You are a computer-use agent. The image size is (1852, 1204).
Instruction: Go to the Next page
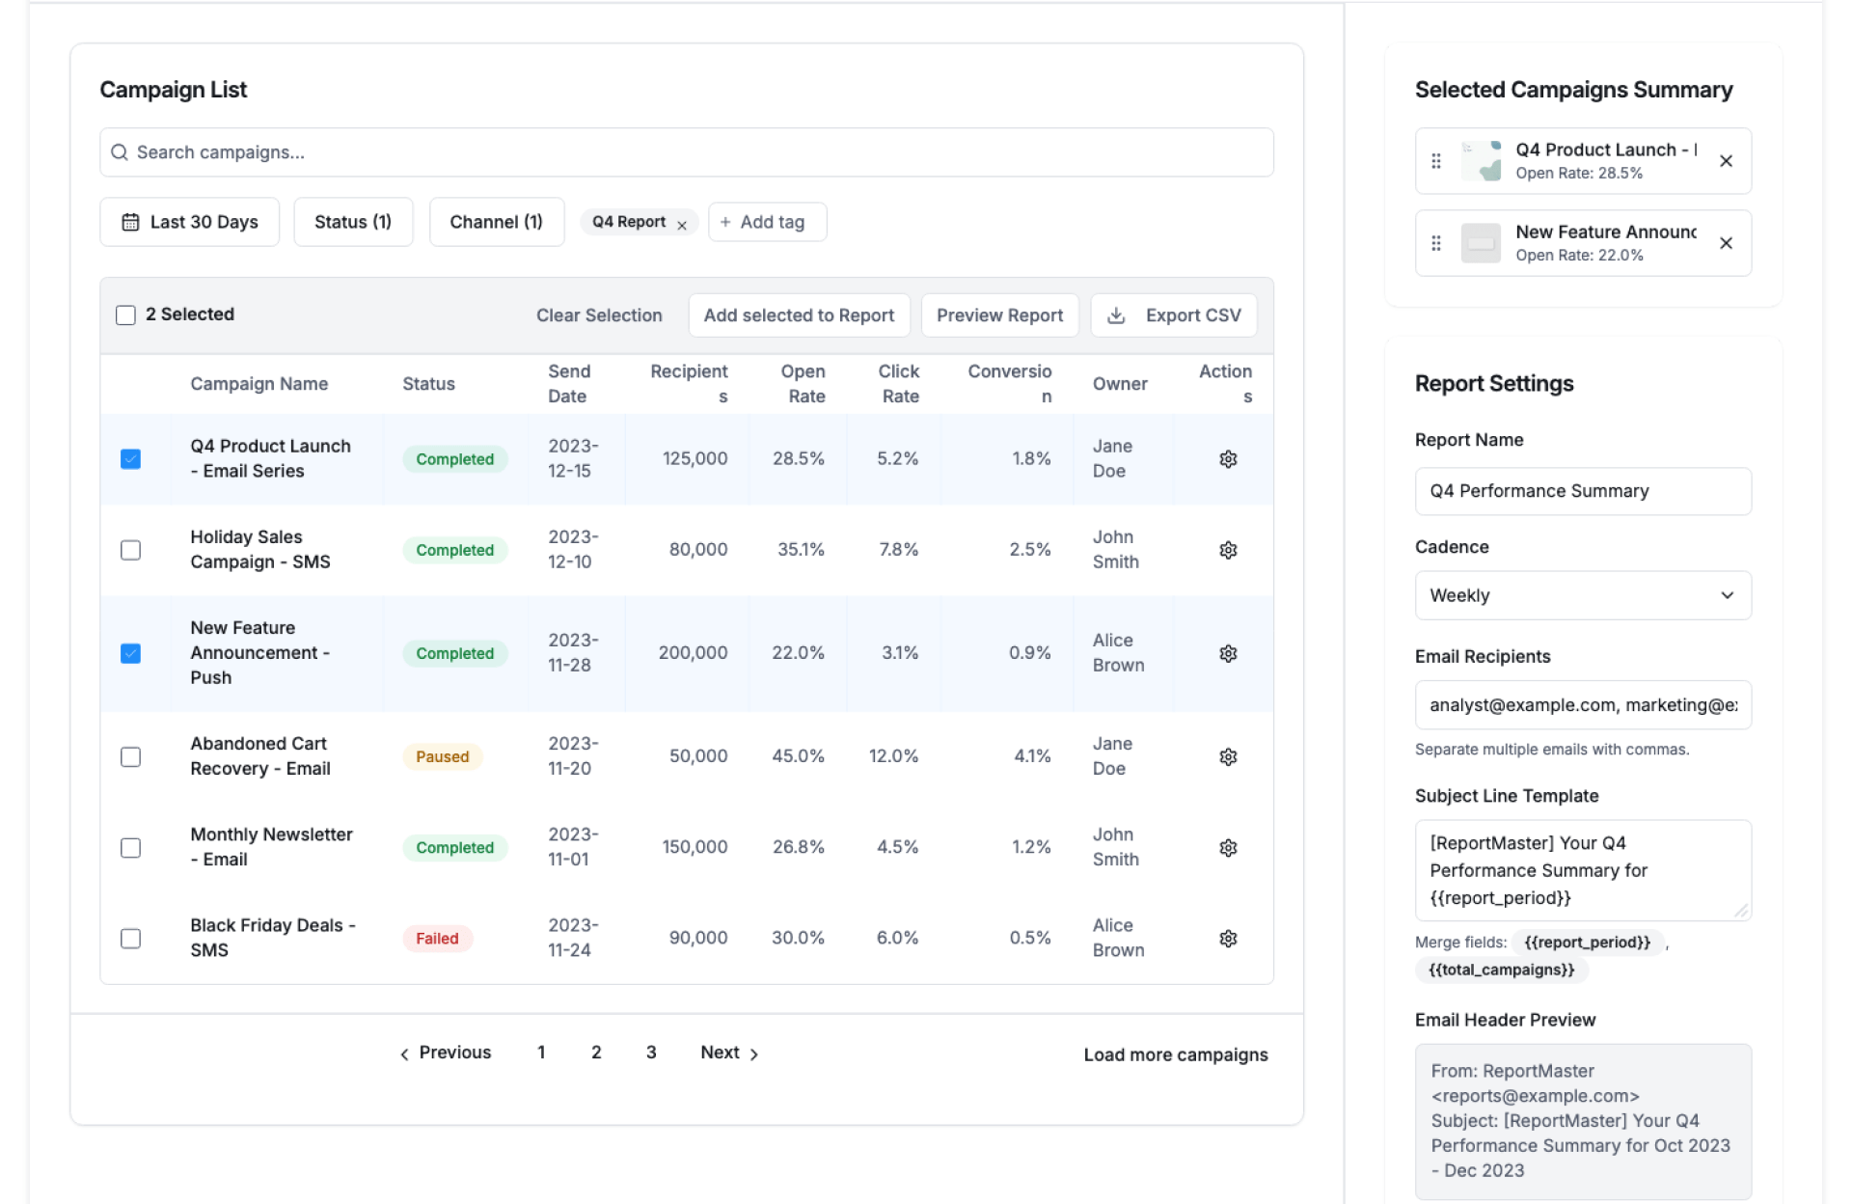click(728, 1053)
